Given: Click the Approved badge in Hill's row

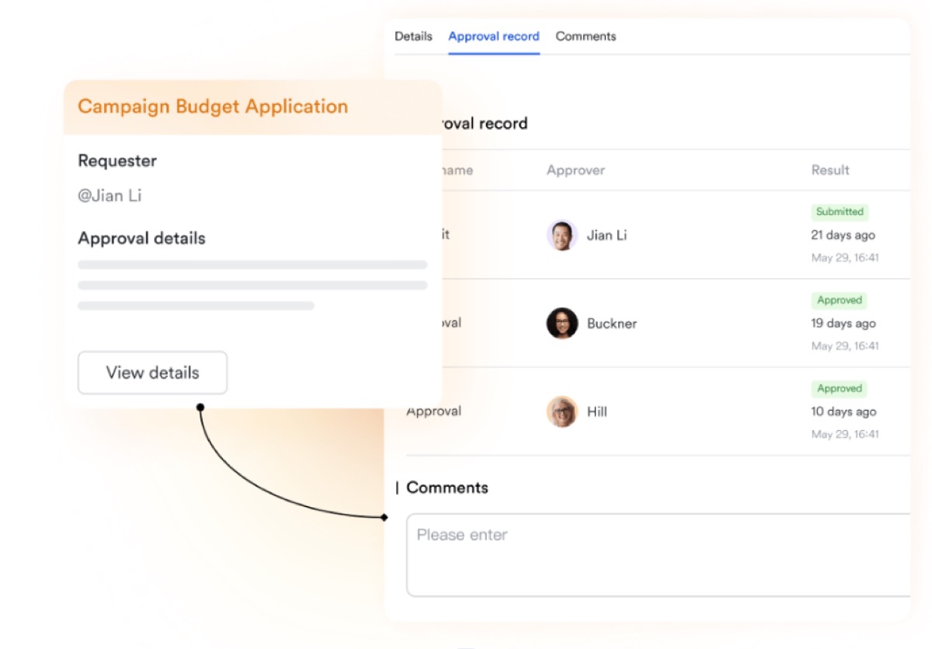Looking at the screenshot, I should (x=839, y=389).
